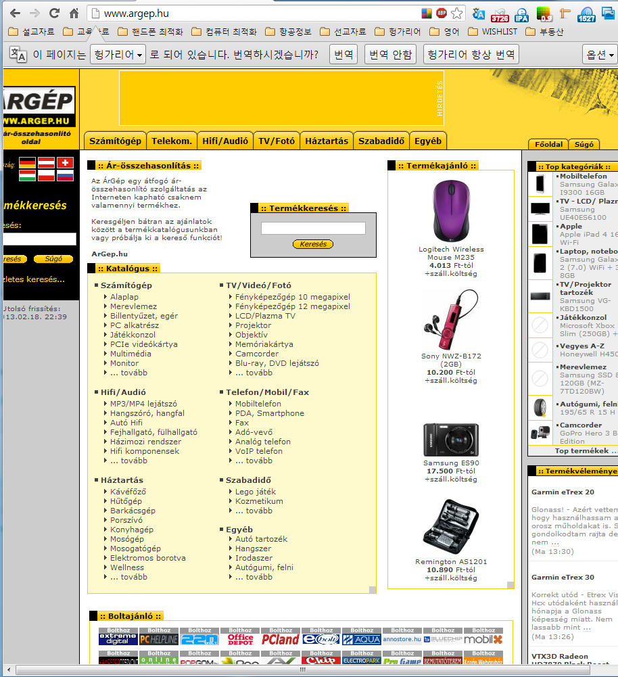The width and height of the screenshot is (618, 677).
Task: Click the image viewer extension icon
Action: tap(609, 14)
